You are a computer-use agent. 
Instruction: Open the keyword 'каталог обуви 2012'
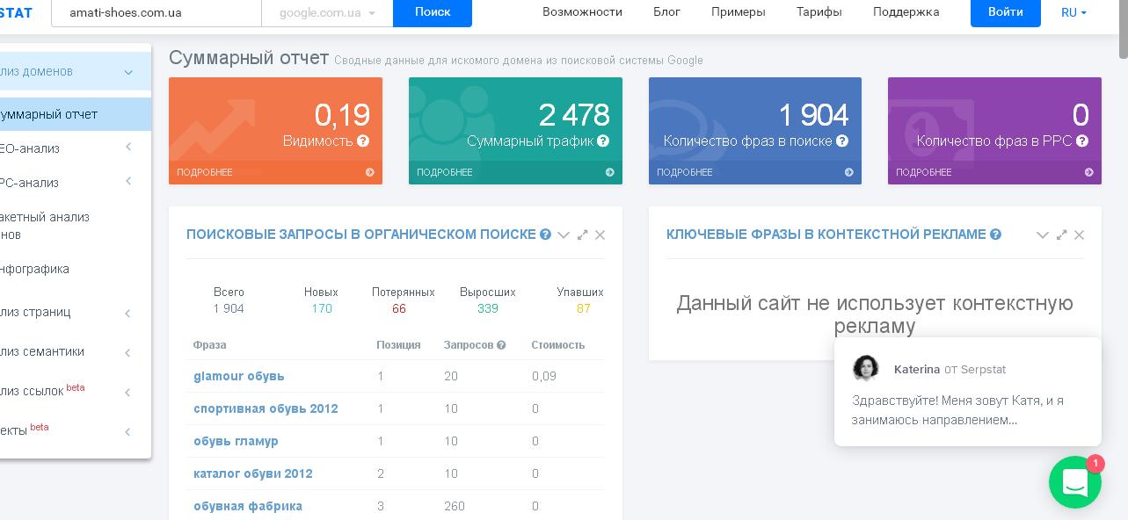click(253, 473)
